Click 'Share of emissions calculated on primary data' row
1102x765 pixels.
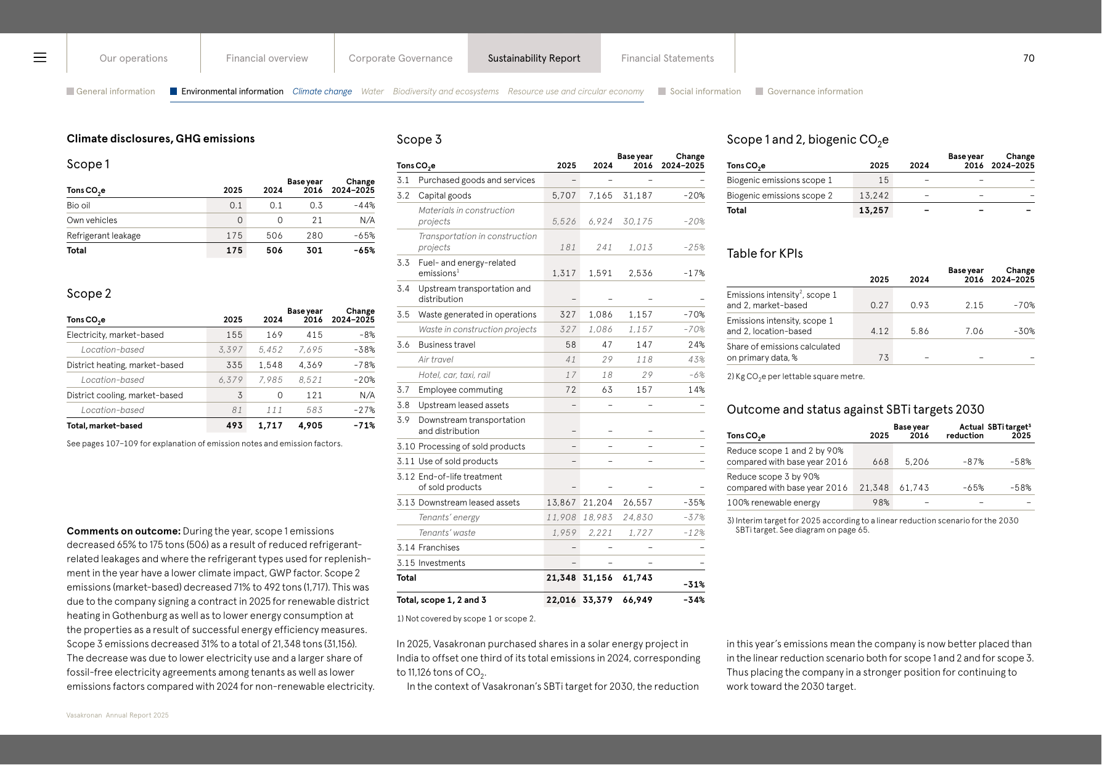pyautogui.click(x=881, y=352)
